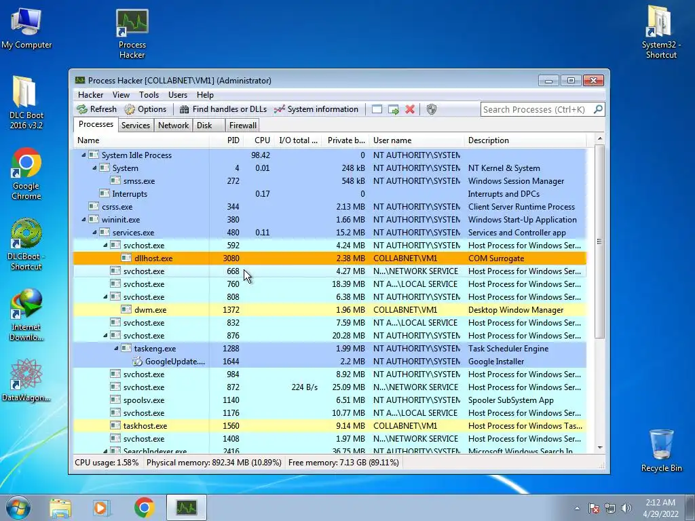Click the Refresh toolbar icon
The width and height of the screenshot is (695, 521).
tap(82, 109)
